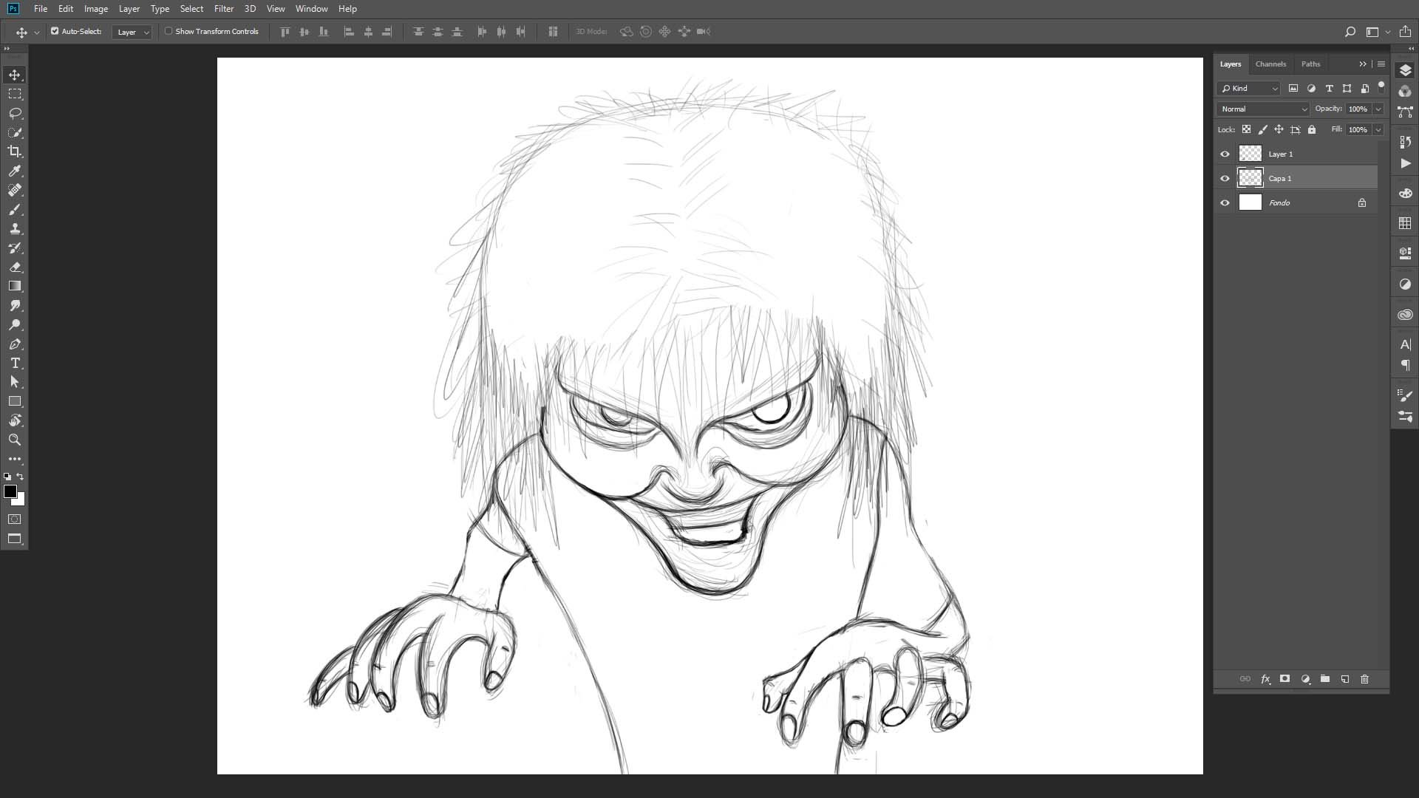Select the Move tool
This screenshot has width=1419, height=798.
(x=15, y=75)
